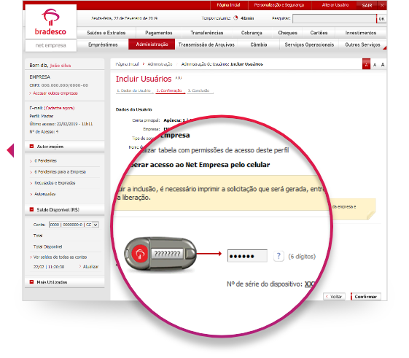409x358 pixels.
Task: Click the net empresa label
Action: (50, 45)
